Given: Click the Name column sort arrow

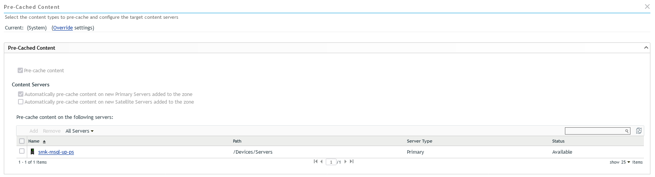Looking at the screenshot, I should [x=44, y=142].
